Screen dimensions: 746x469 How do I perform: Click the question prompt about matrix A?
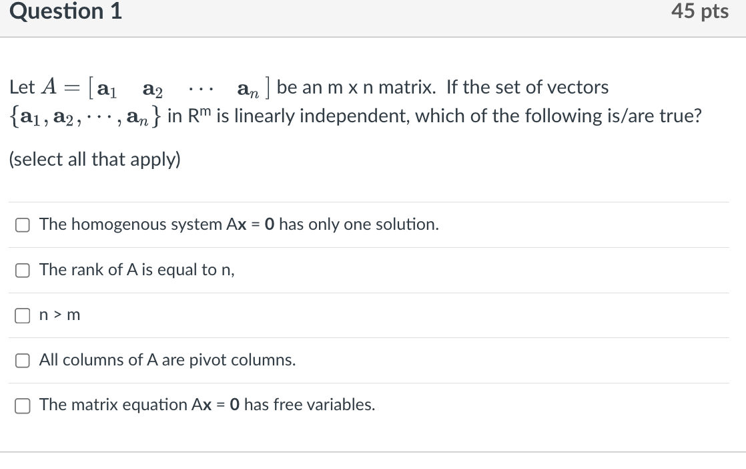tap(307, 87)
